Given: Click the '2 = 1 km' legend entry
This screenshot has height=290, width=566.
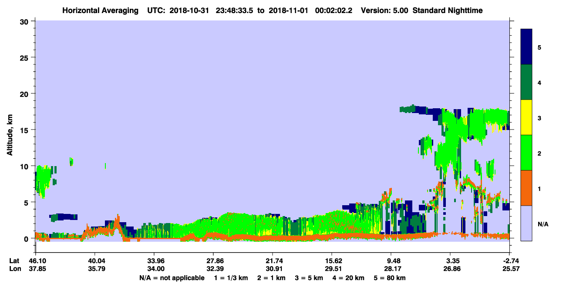Looking at the screenshot, I should point(271,278).
